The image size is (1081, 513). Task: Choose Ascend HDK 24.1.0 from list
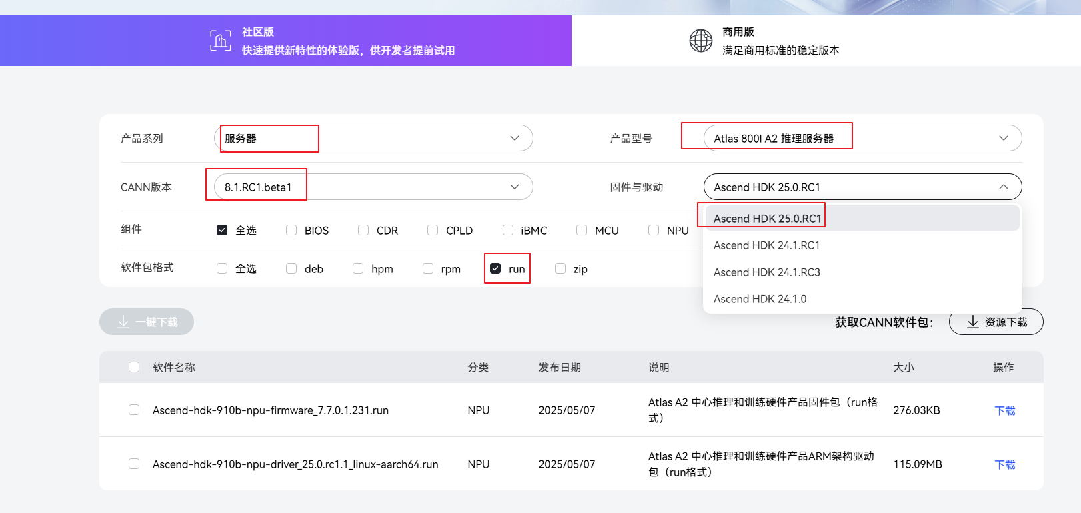tap(760, 299)
